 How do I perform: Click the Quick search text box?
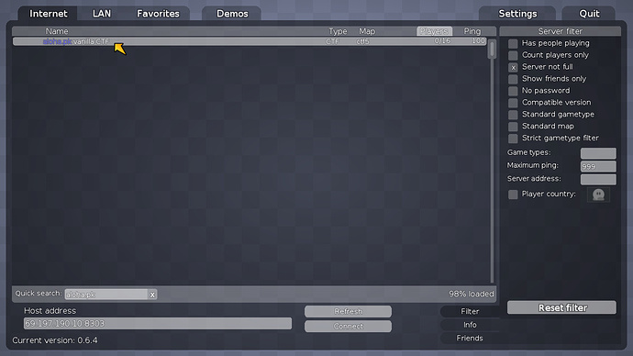[x=106, y=295]
